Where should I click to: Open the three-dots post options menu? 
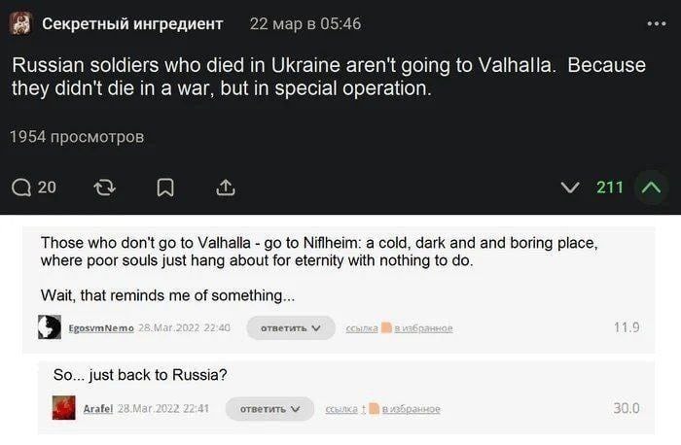pyautogui.click(x=657, y=23)
